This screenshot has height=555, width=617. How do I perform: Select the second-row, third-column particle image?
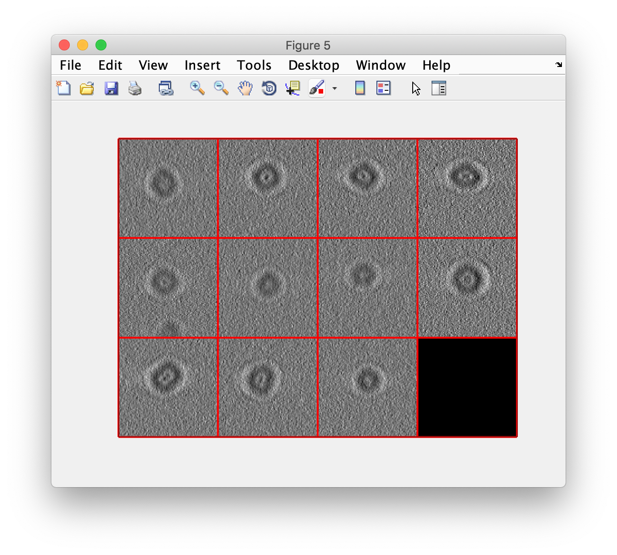click(367, 288)
